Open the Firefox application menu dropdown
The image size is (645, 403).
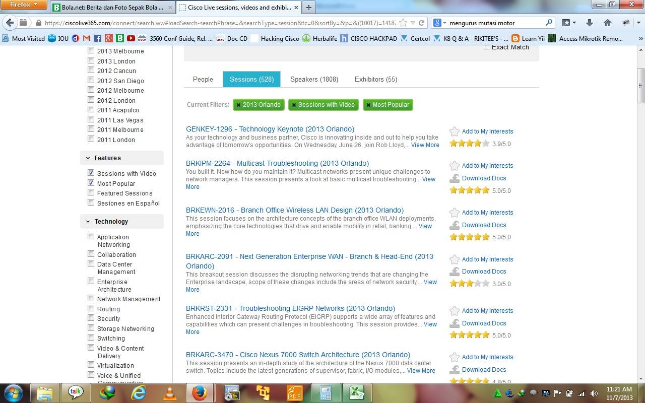tap(24, 5)
